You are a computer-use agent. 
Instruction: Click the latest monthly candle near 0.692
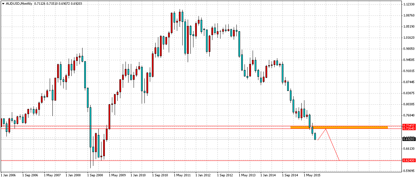click(315, 136)
